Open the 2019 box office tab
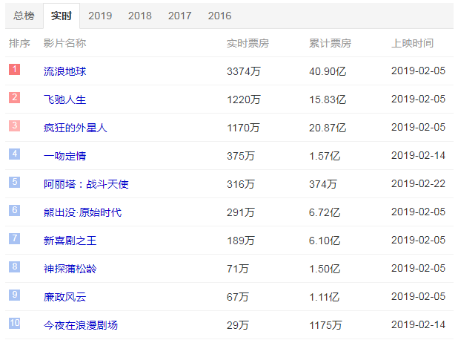The image size is (458, 340). [x=100, y=16]
